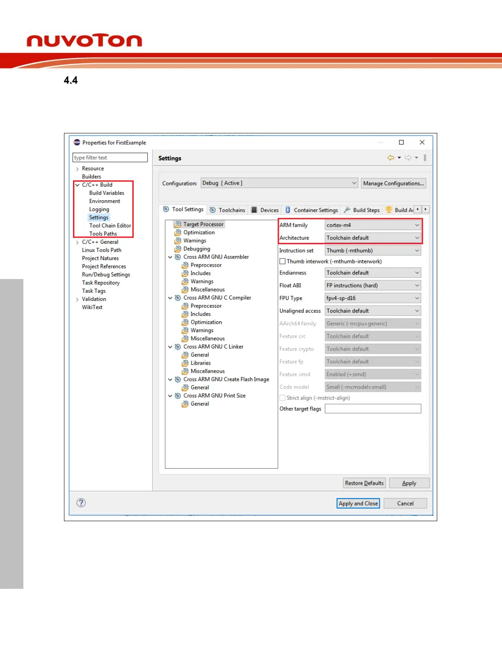Collapse Cross ARM GNU Assembler node

click(x=170, y=257)
